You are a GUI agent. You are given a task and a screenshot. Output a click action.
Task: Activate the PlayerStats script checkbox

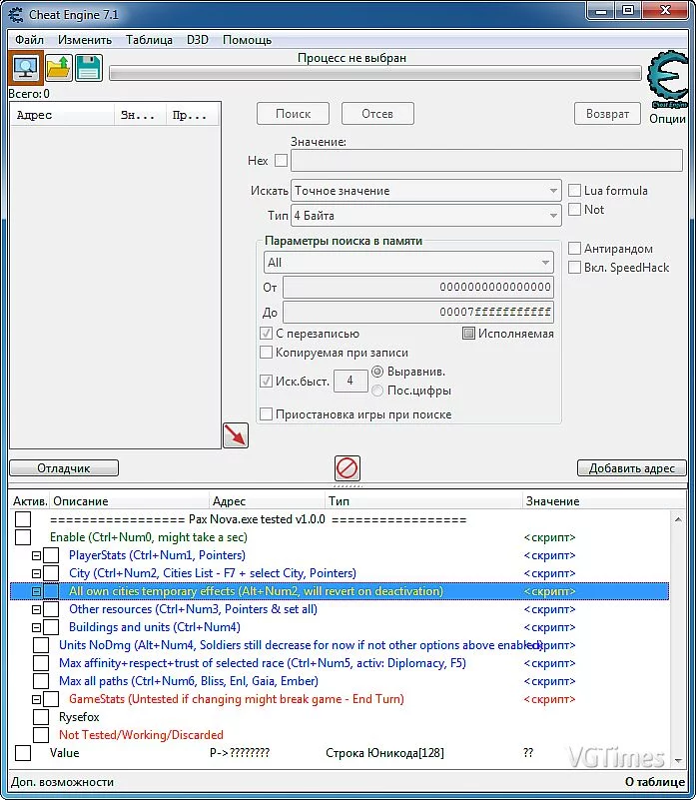51,555
